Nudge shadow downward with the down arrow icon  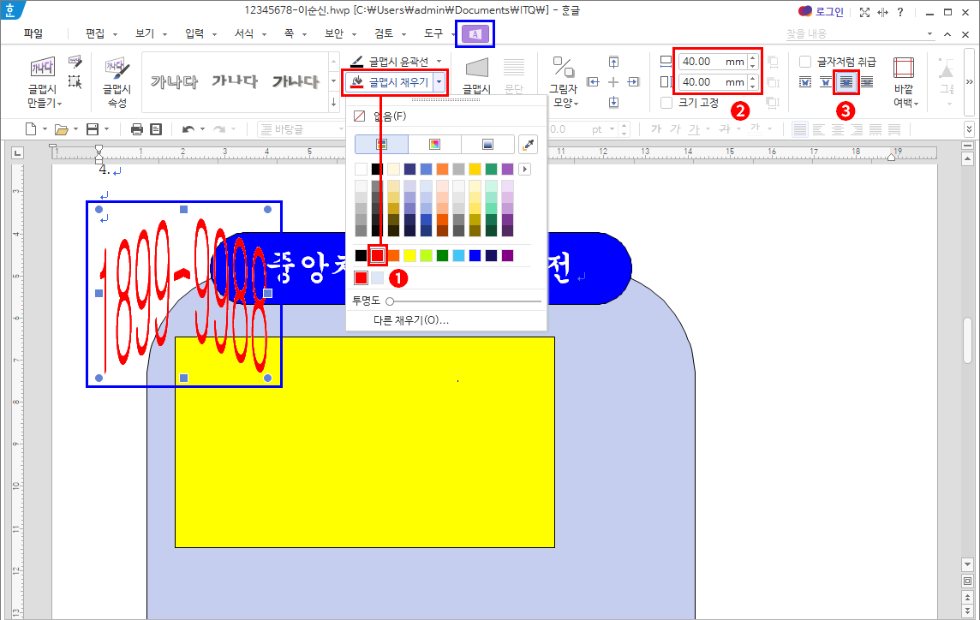[613, 102]
